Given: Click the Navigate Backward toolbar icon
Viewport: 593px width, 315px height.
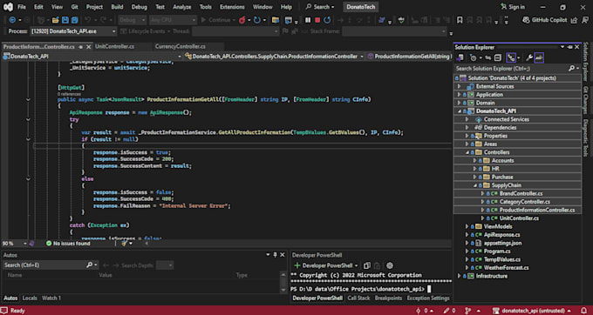Looking at the screenshot, I should pos(12,20).
